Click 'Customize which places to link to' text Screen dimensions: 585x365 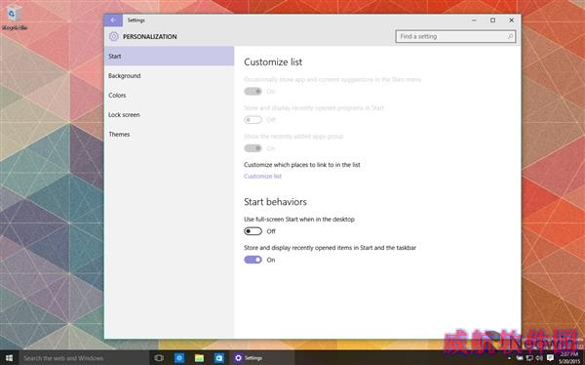coord(302,164)
